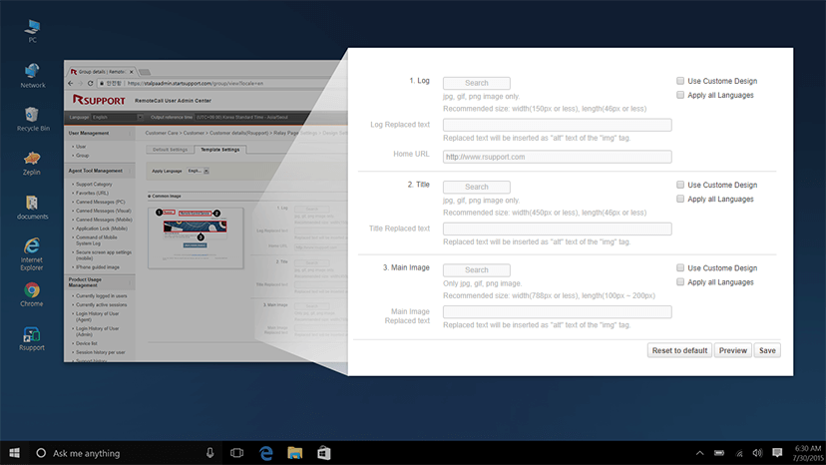Viewport: 826px width, 465px height.
Task: Click the browser forward arrow
Action: pos(80,83)
